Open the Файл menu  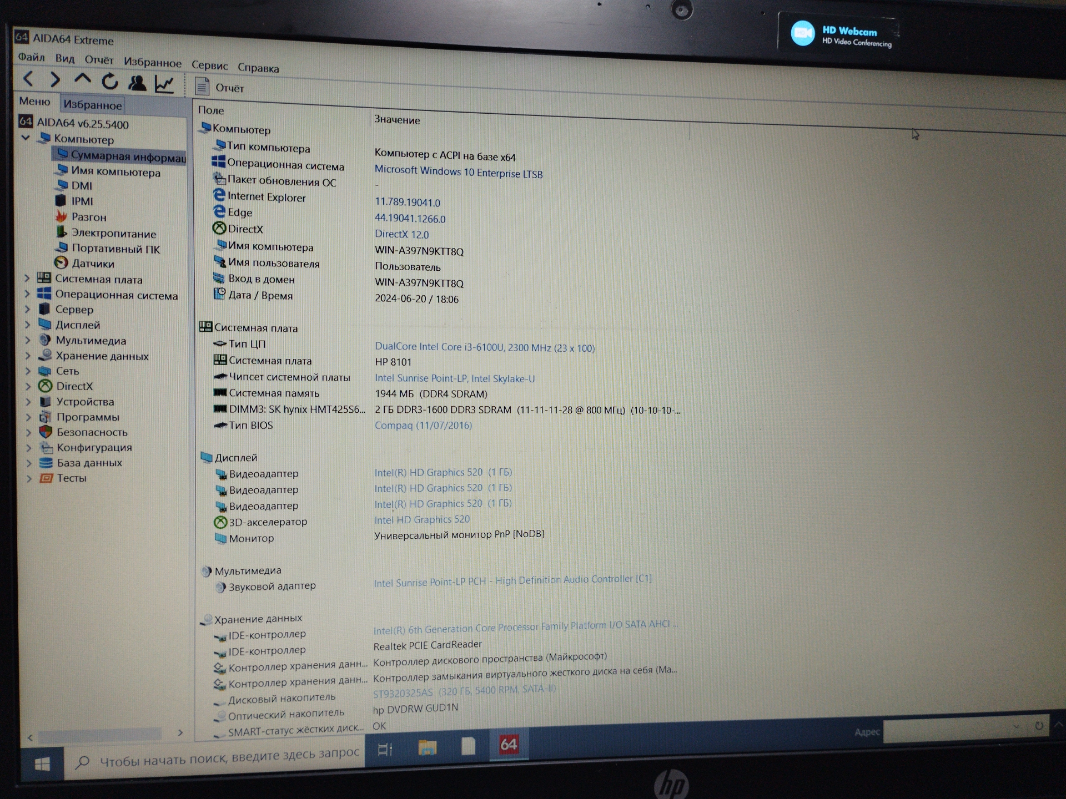31,57
